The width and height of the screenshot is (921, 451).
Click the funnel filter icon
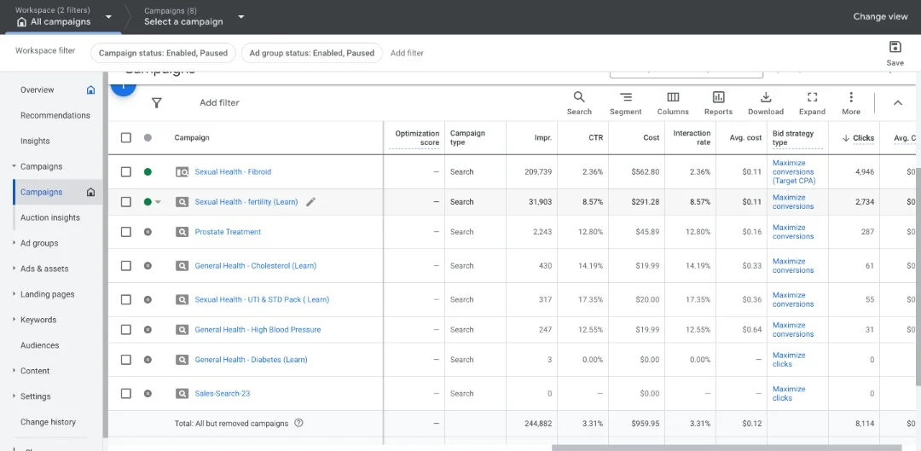(156, 103)
